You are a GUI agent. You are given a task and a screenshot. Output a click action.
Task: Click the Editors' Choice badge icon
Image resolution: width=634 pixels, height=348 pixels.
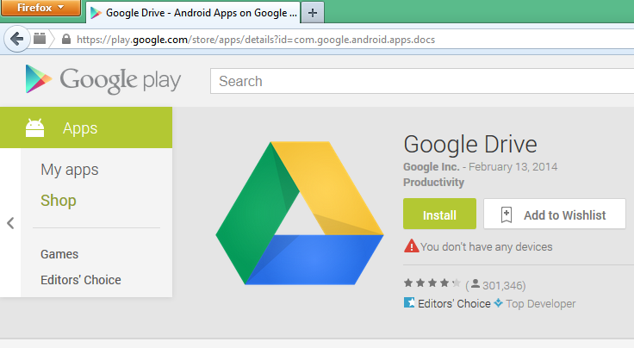click(x=409, y=302)
